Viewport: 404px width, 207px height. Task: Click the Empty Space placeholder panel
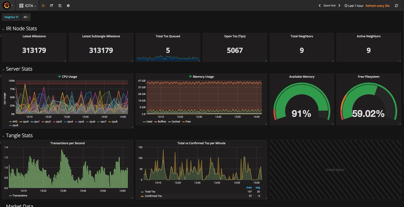(x=335, y=170)
